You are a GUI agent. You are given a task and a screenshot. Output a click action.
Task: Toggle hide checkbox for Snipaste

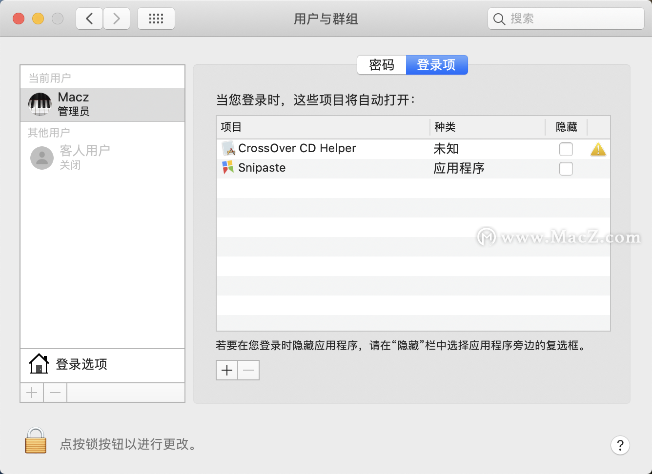pos(566,169)
